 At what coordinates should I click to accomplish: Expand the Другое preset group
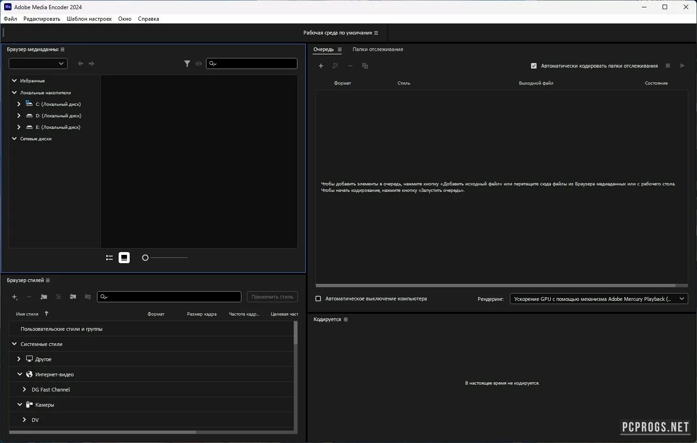pos(19,359)
